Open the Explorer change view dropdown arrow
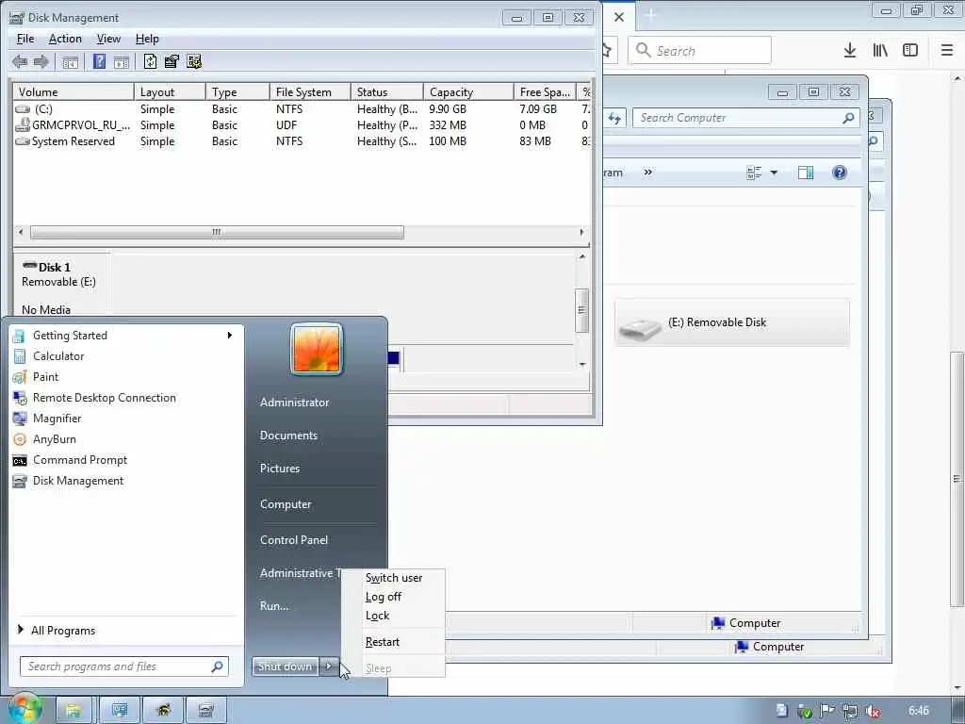 (775, 173)
